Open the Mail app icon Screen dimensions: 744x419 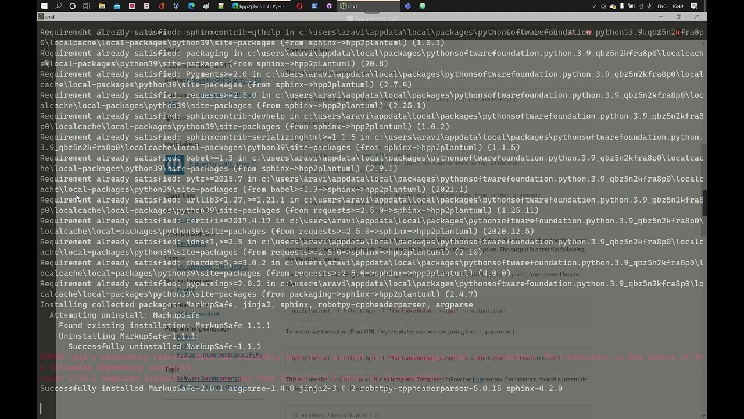(x=117, y=6)
